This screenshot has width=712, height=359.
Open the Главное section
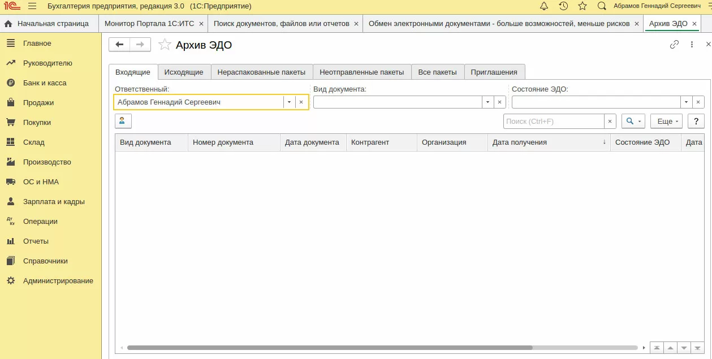click(50, 44)
